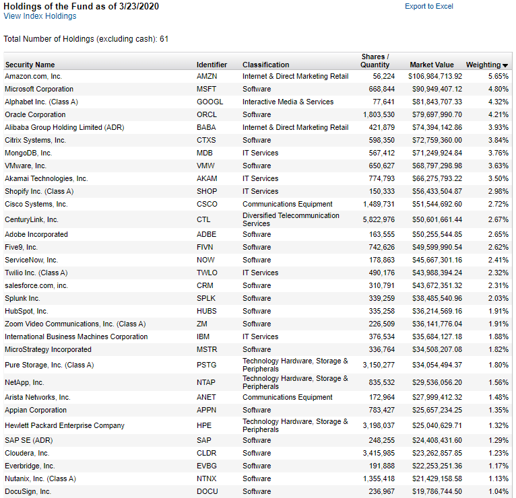Click the ANET ticker cell
516x498 pixels.
(206, 398)
